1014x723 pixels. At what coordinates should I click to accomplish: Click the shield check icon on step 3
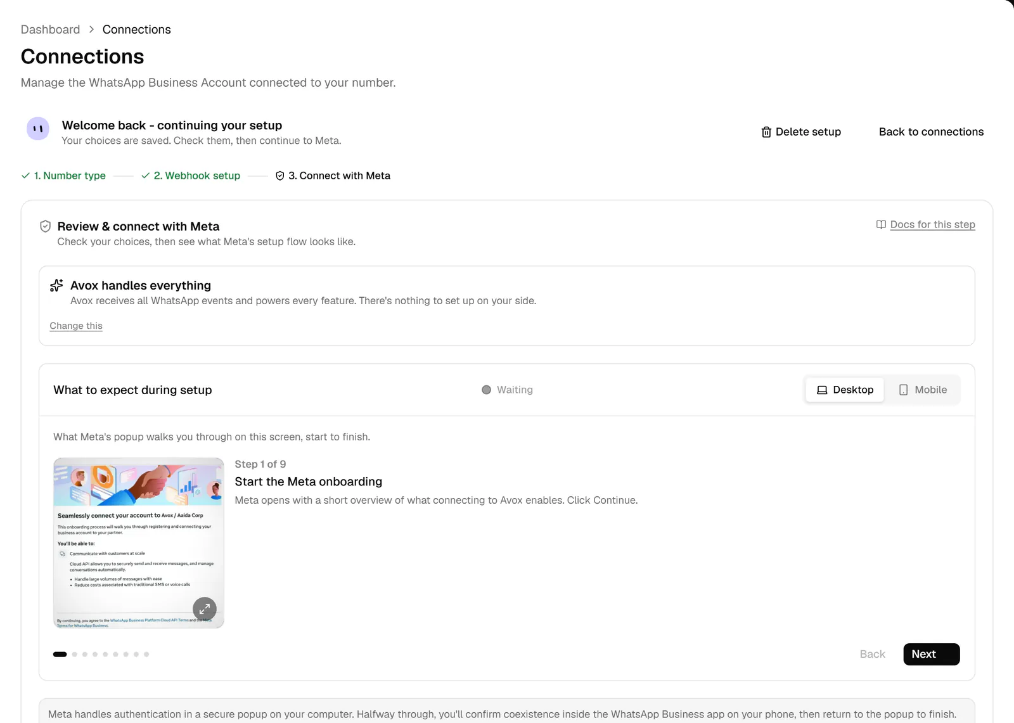click(280, 176)
